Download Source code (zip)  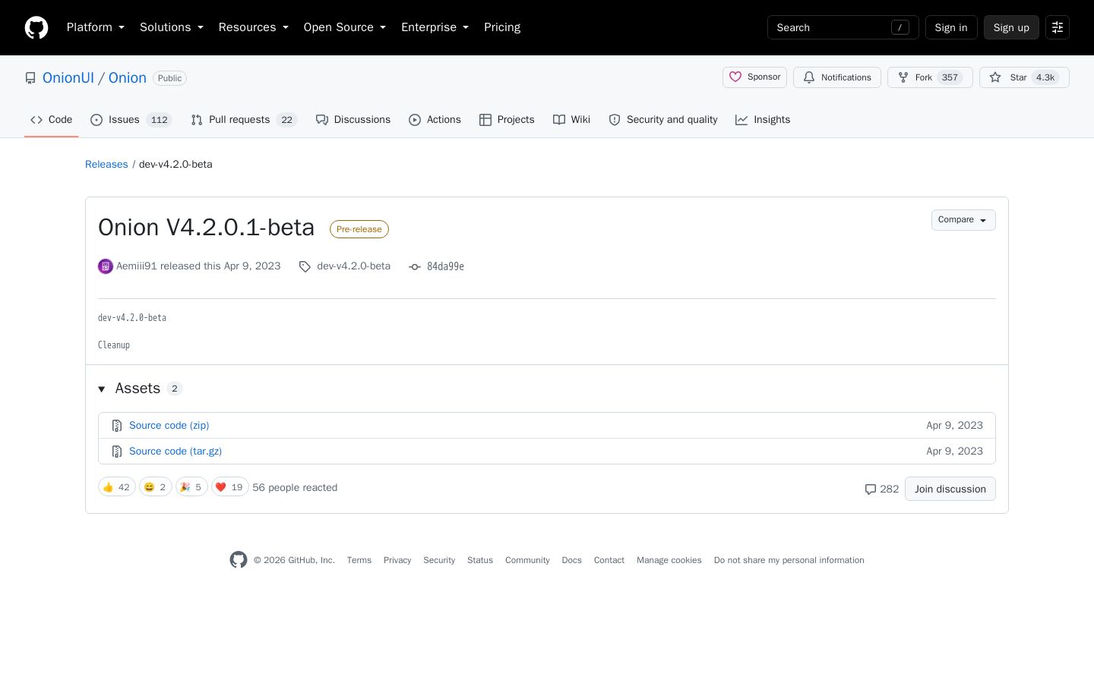(169, 426)
